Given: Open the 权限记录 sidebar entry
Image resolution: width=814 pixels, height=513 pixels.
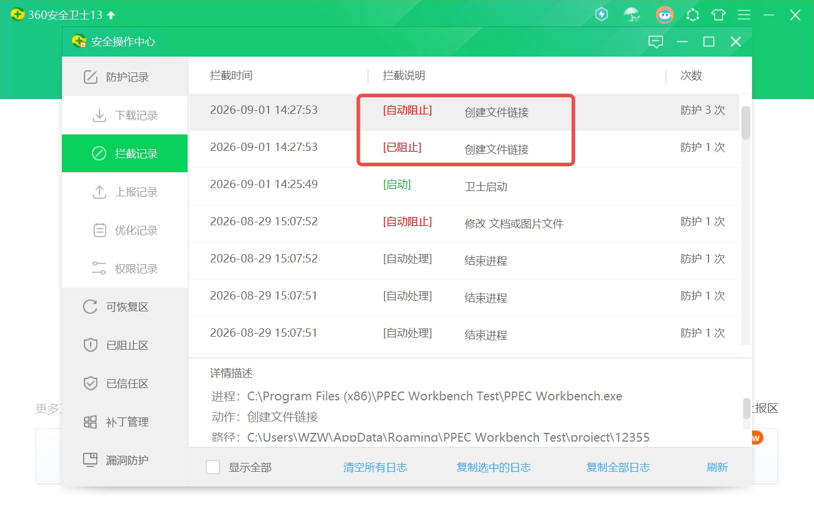Looking at the screenshot, I should [125, 269].
